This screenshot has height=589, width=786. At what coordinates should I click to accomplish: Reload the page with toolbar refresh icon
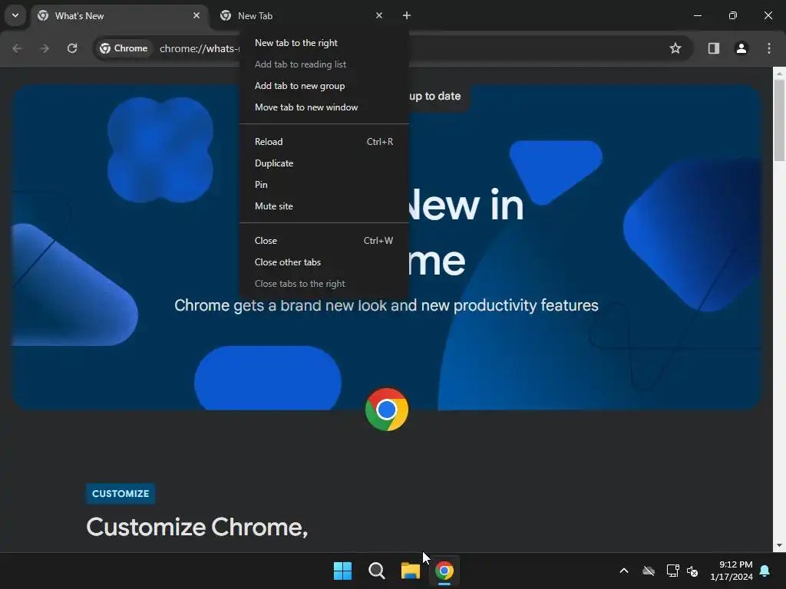click(72, 48)
